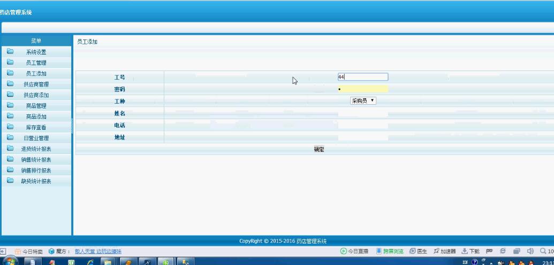This screenshot has width=554, height=265.
Task: Click the 地址 row label
Action: [119, 138]
